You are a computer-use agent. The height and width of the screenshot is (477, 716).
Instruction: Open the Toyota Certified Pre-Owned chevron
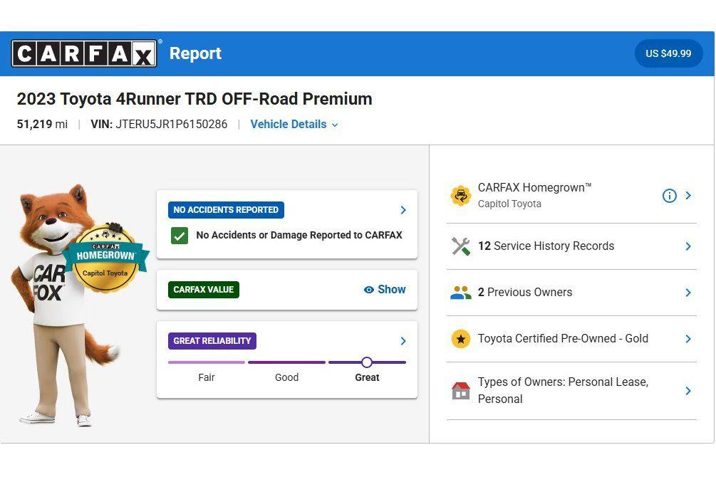pyautogui.click(x=688, y=339)
